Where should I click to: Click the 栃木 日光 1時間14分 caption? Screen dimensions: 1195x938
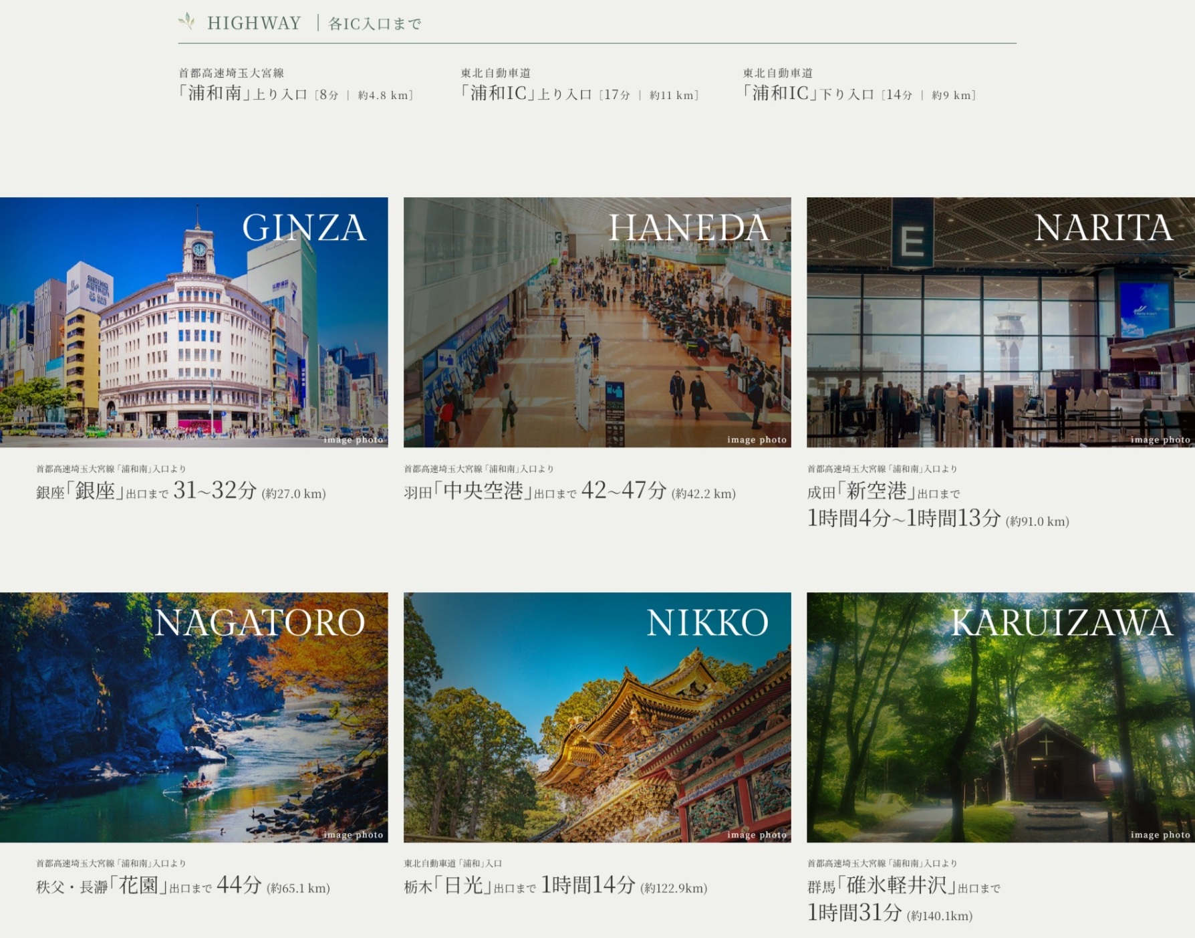point(555,887)
